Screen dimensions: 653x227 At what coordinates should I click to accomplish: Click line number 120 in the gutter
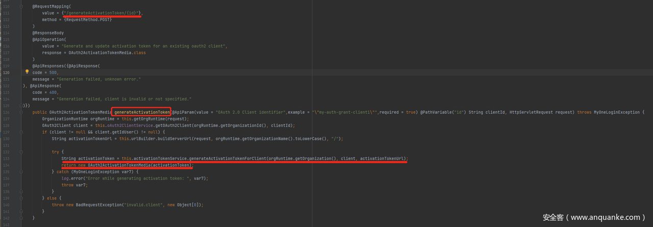(6, 72)
